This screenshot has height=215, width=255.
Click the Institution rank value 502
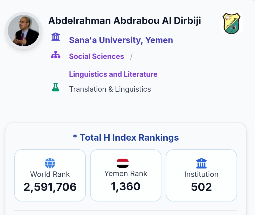201,187
